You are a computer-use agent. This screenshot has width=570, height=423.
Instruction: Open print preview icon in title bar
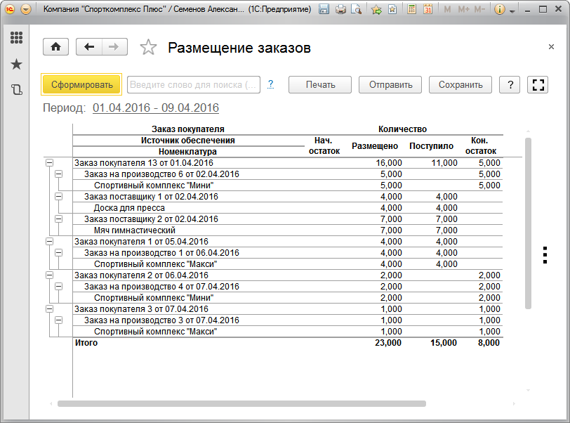[x=356, y=10]
